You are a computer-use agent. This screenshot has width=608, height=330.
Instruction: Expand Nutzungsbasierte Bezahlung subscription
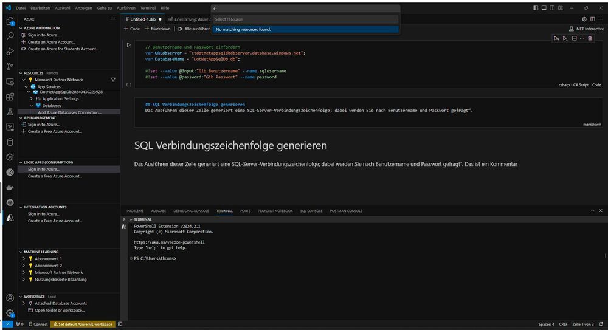[24, 280]
